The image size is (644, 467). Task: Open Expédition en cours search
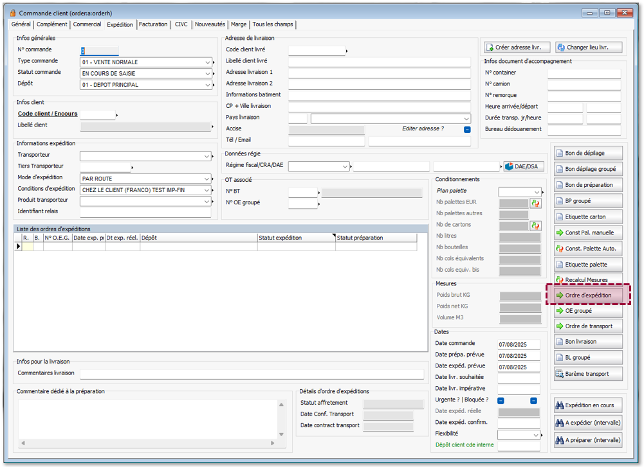tap(588, 405)
